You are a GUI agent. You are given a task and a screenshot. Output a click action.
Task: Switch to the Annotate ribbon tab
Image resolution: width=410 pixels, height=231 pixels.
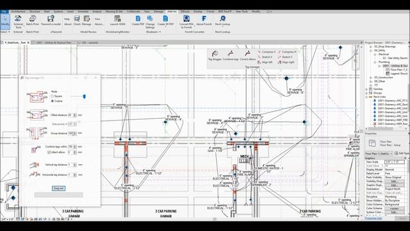pyautogui.click(x=83, y=12)
